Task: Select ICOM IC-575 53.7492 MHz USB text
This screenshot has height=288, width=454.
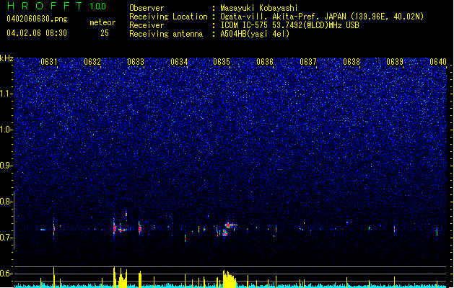Action: point(289,25)
